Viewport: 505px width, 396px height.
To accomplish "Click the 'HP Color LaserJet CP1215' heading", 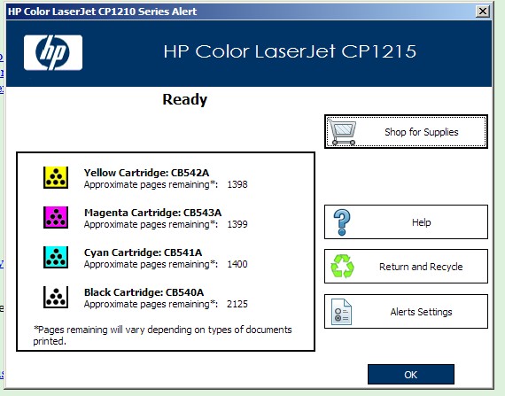I will [x=290, y=51].
